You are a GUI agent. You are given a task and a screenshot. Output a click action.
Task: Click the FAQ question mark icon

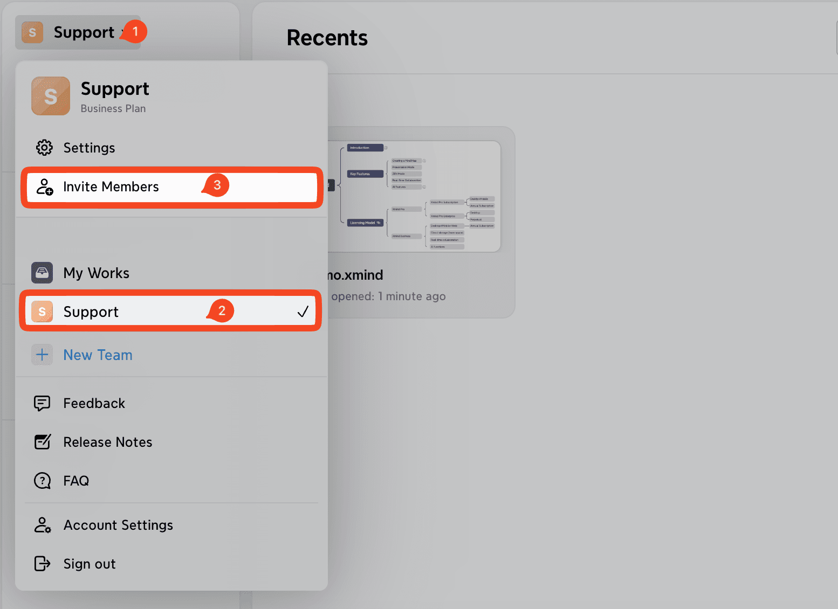pyautogui.click(x=42, y=481)
